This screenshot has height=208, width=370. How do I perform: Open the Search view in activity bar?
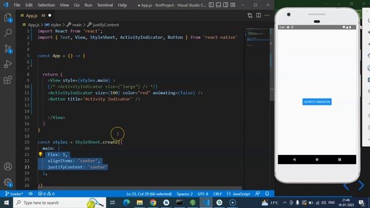click(8, 33)
